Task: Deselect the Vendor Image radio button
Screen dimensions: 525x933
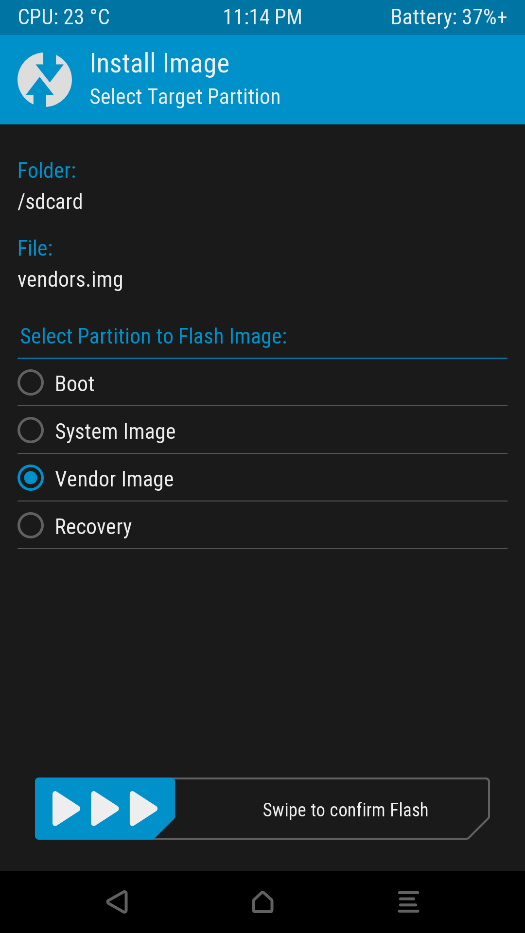Action: 30,478
